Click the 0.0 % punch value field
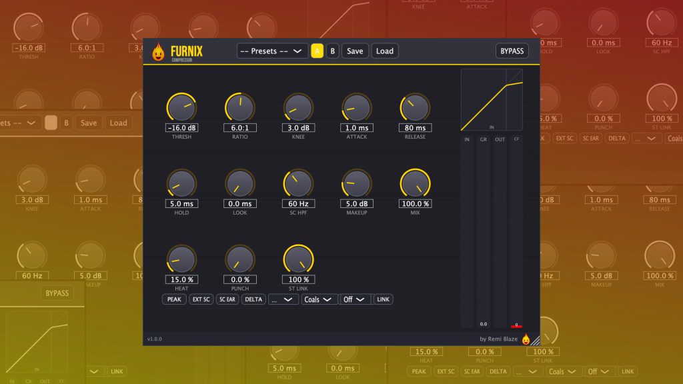The height and width of the screenshot is (384, 683). click(x=240, y=279)
